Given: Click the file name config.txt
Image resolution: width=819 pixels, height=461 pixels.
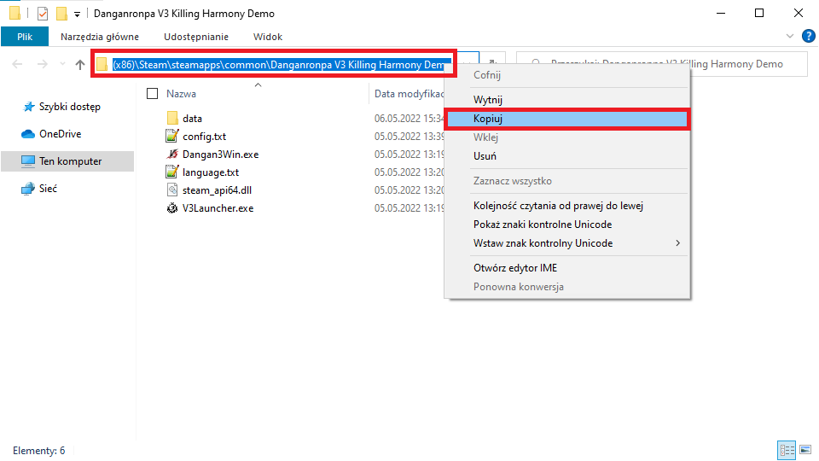Looking at the screenshot, I should tap(204, 137).
